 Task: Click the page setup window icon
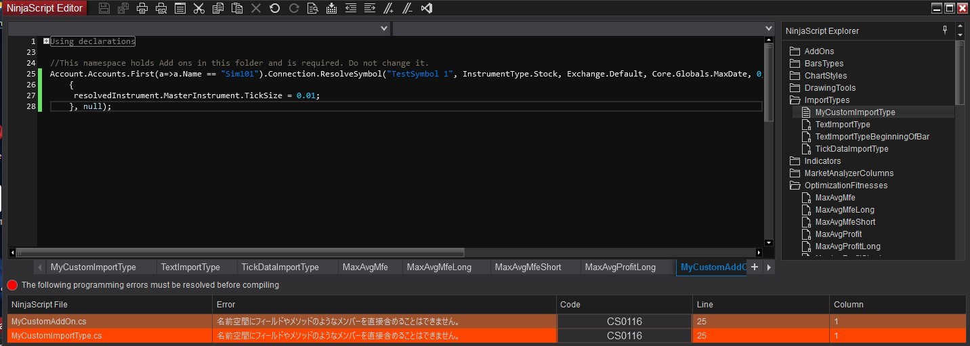[x=180, y=8]
